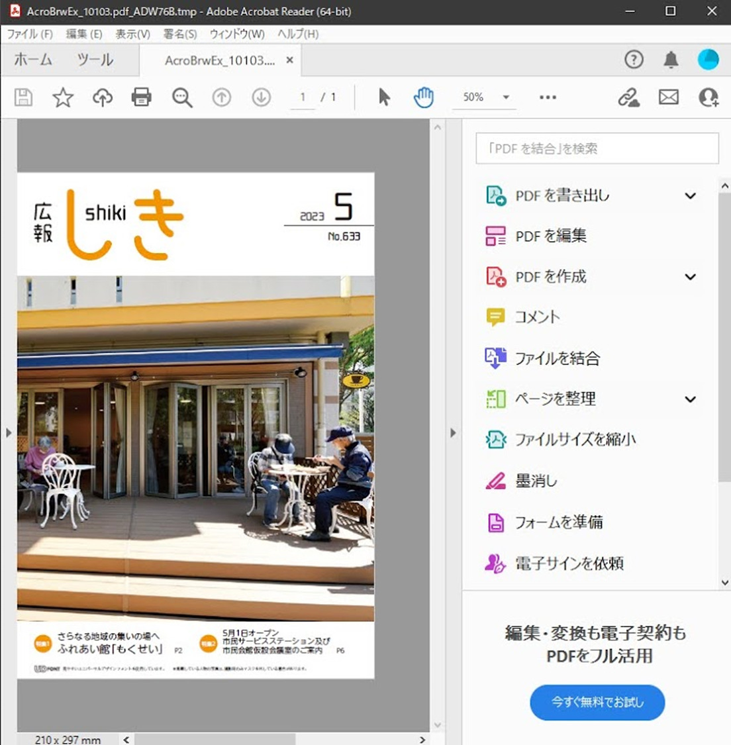This screenshot has width=731, height=745.
Task: Open the help question mark icon
Action: point(634,60)
